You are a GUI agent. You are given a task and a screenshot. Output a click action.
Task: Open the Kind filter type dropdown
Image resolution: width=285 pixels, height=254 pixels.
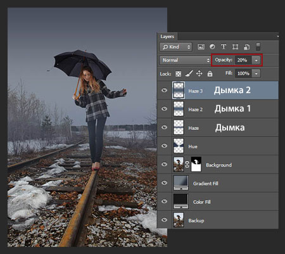[x=175, y=47]
